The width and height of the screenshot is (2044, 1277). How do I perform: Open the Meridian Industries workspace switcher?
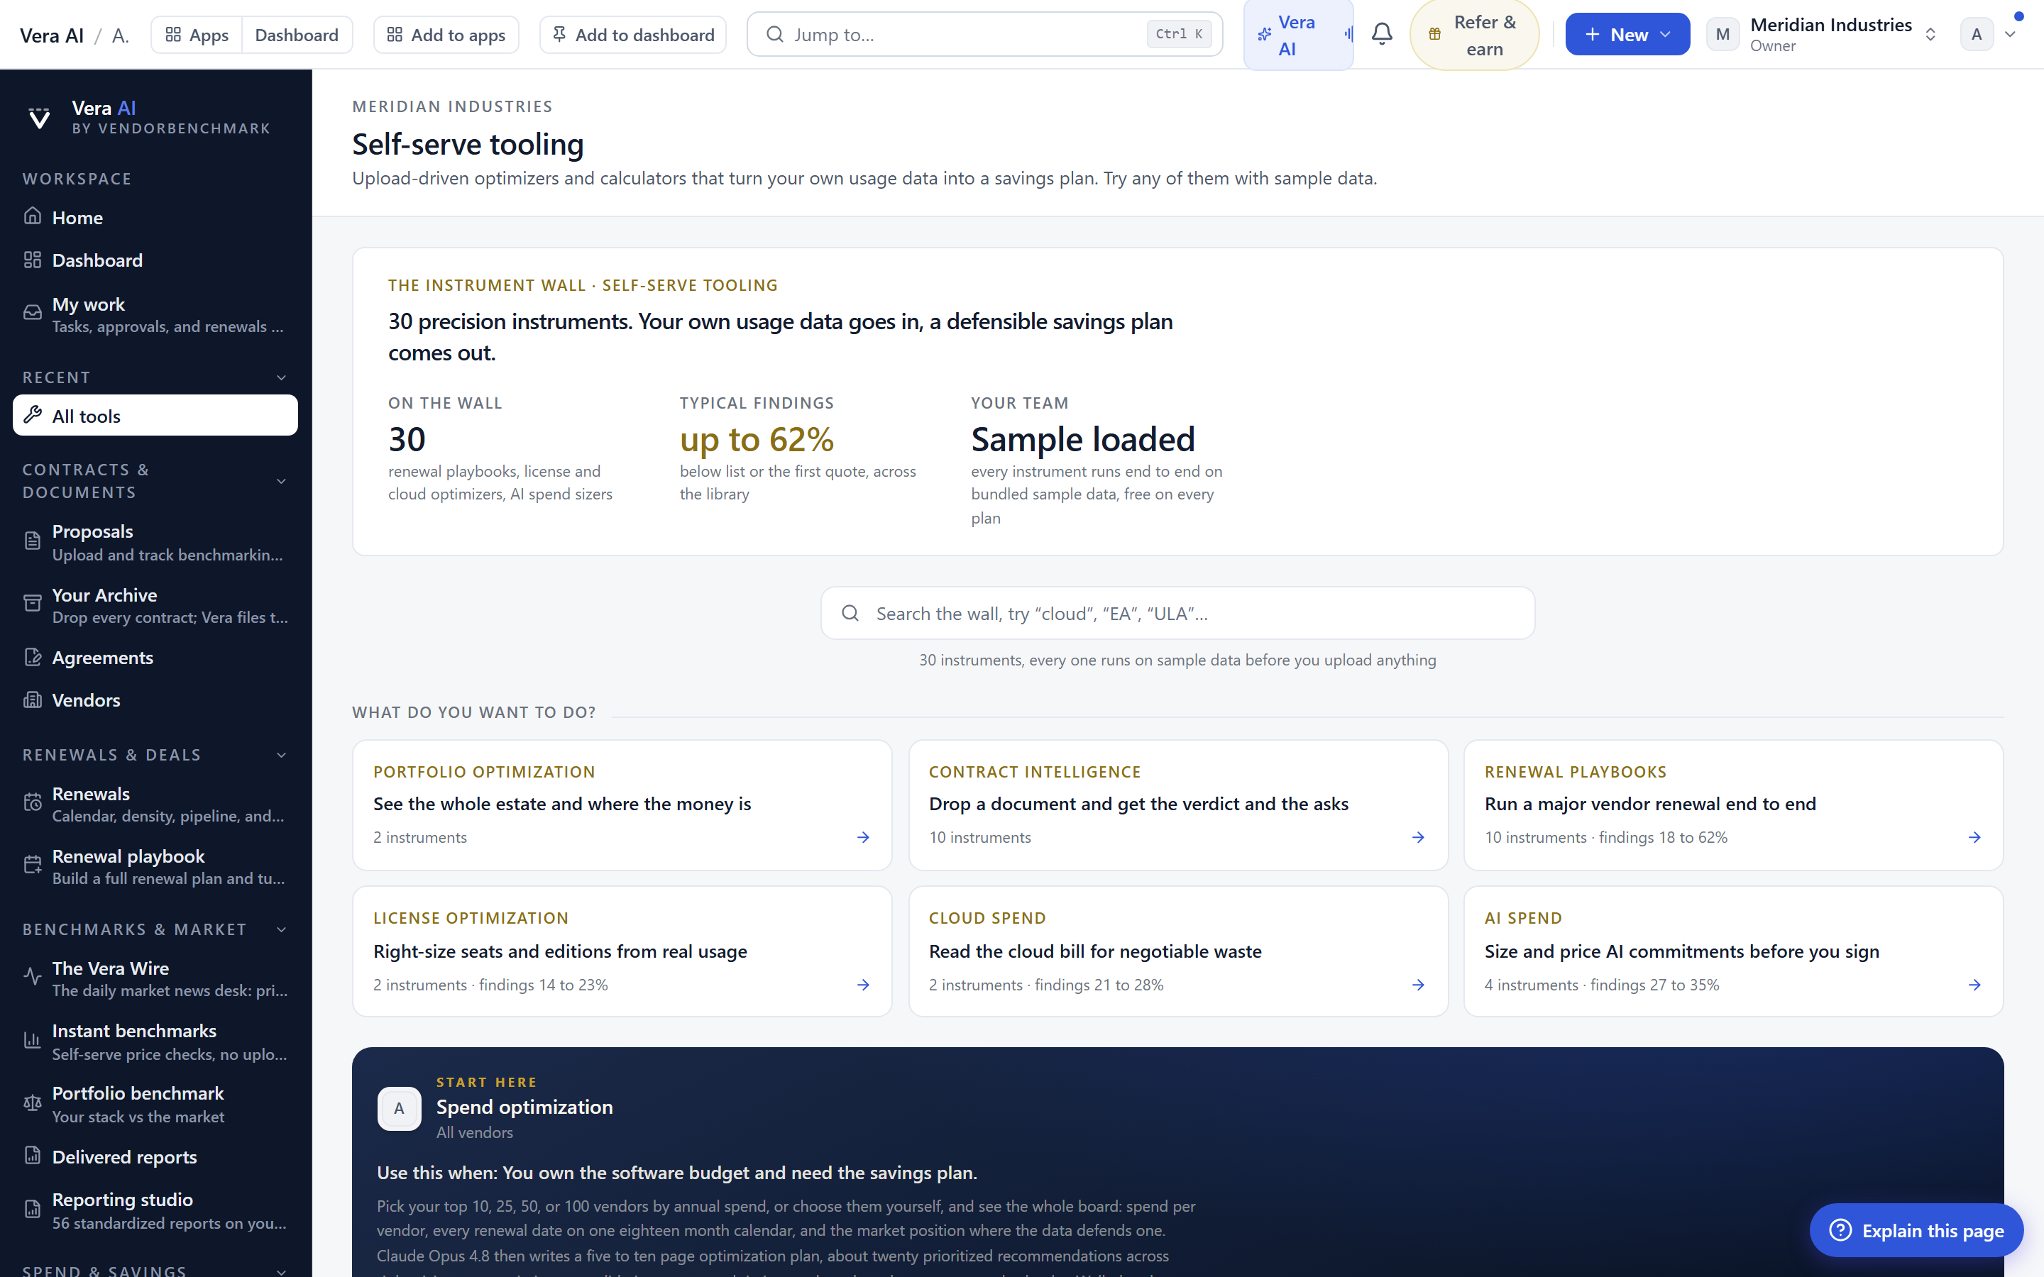(1823, 35)
